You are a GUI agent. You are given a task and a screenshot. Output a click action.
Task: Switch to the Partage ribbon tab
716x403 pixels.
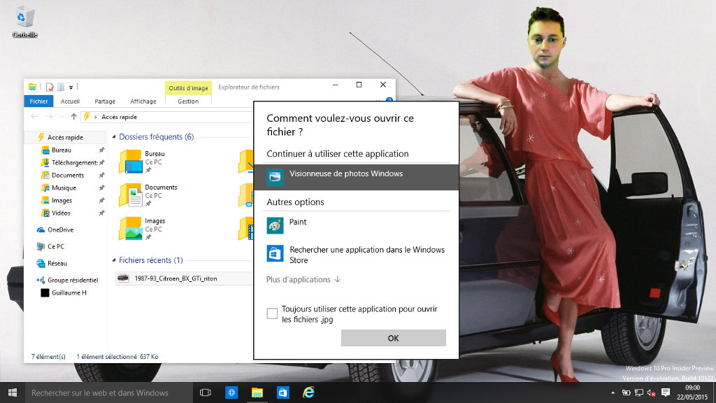tap(105, 101)
